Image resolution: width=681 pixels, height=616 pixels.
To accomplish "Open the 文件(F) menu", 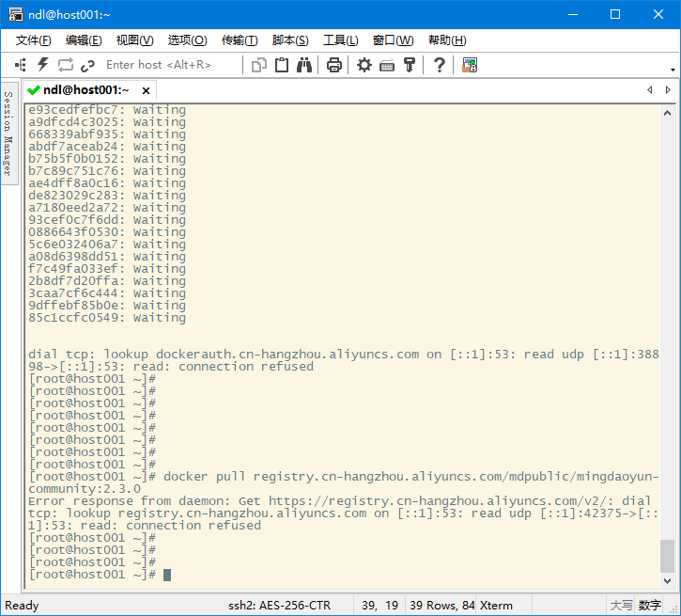I will [x=33, y=40].
